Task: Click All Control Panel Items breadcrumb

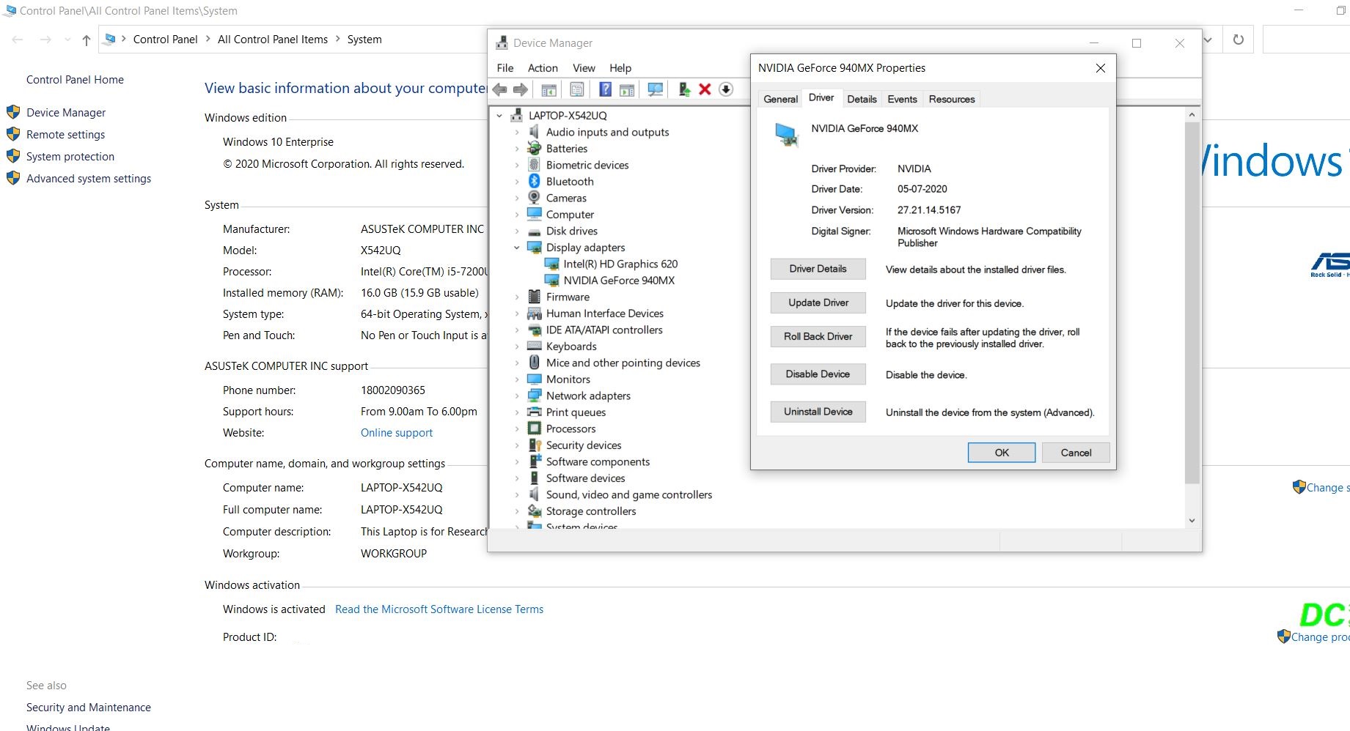Action: [273, 40]
